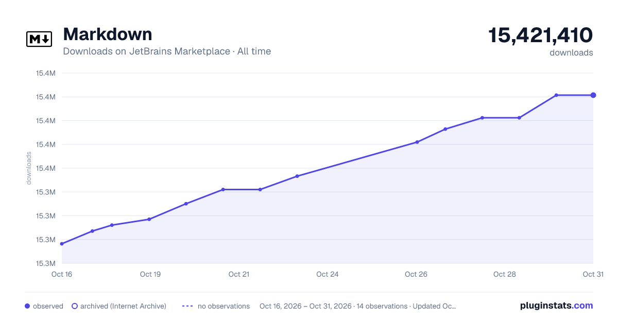Select the data point above Oct 26
This screenshot has height=324, width=618.
tap(417, 142)
